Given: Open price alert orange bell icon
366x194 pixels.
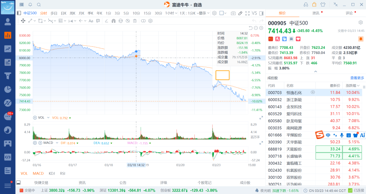Looking at the screenshot, I should pos(361,39).
